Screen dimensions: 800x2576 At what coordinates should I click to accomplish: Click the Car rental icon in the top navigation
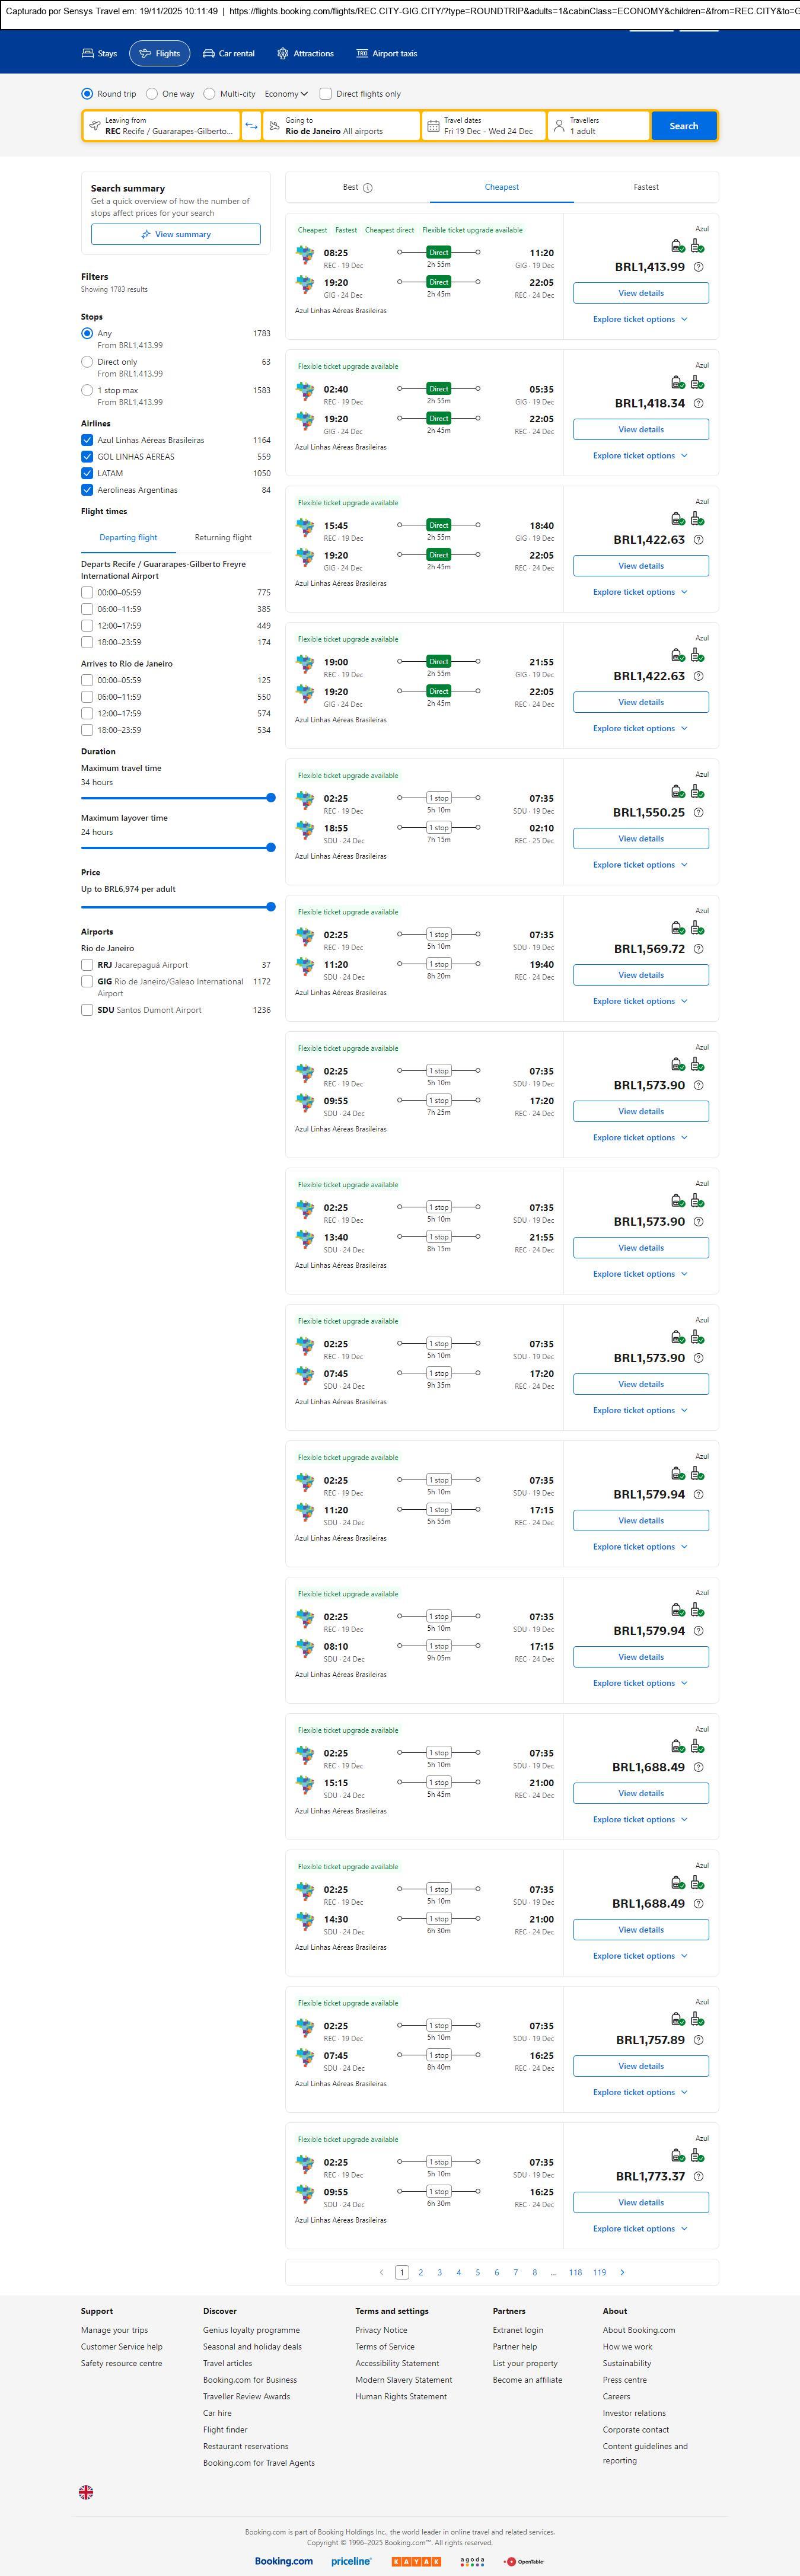tap(209, 54)
